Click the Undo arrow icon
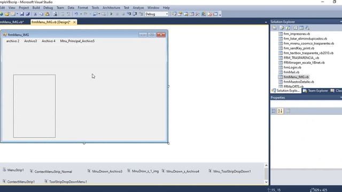This screenshot has width=342, height=192. click(76, 14)
